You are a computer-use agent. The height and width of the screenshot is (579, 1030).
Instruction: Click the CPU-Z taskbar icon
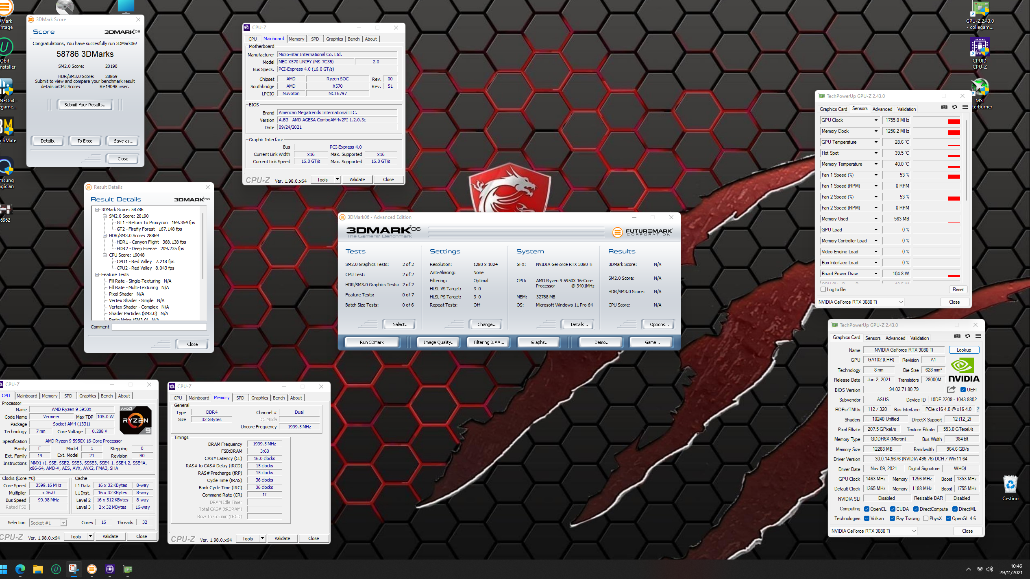click(x=110, y=569)
